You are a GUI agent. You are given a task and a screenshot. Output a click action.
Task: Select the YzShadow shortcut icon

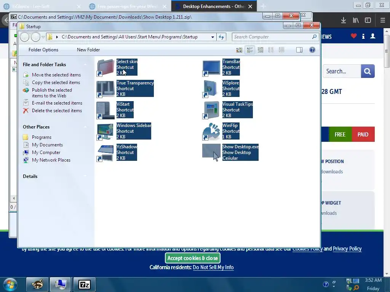[105, 153]
